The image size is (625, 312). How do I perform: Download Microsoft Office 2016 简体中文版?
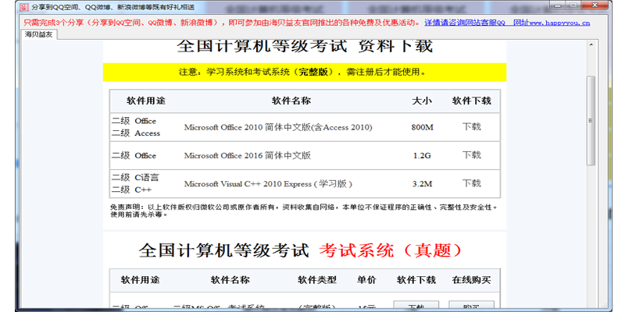click(x=472, y=155)
